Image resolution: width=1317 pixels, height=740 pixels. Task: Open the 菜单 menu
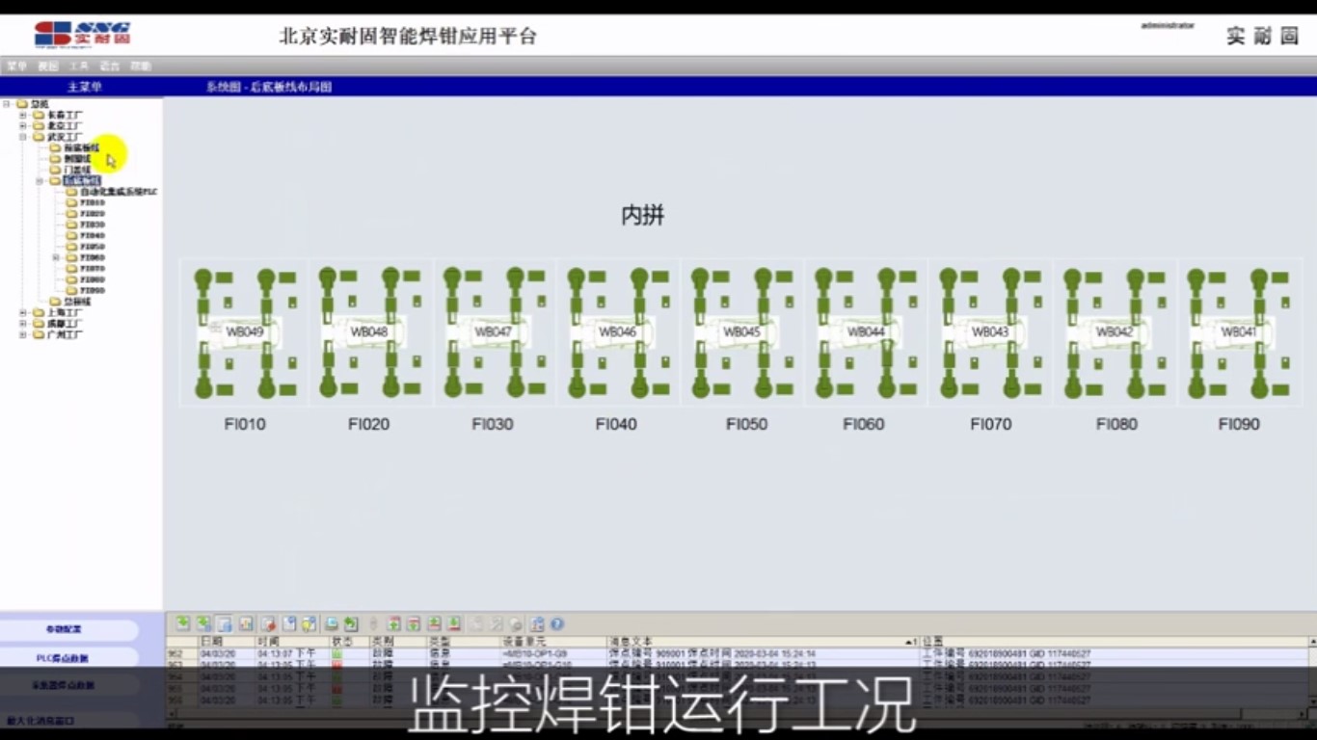(x=16, y=66)
